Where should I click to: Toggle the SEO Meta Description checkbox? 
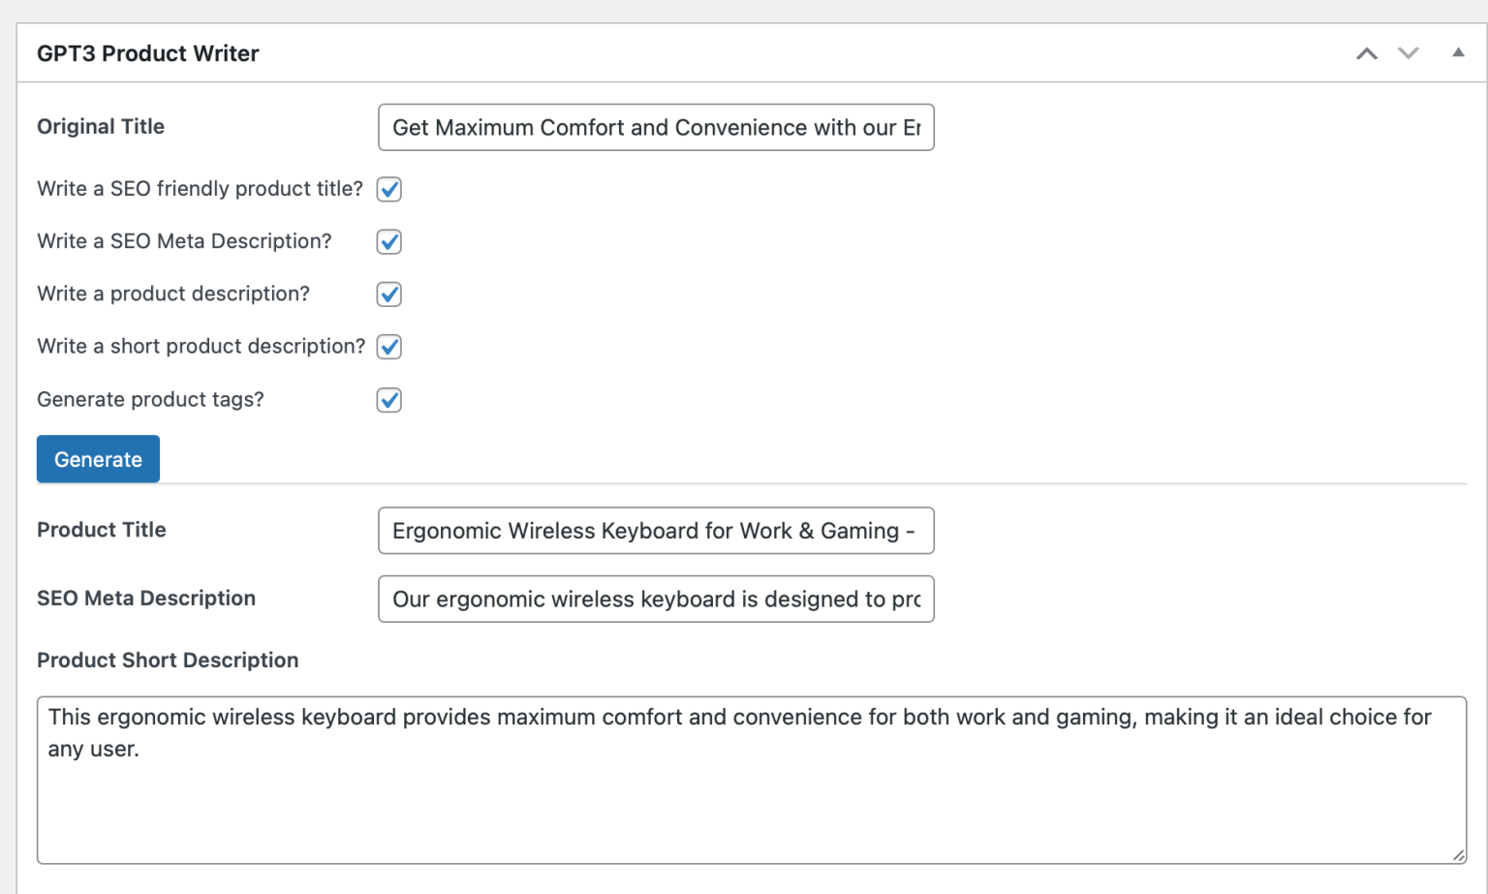[x=389, y=241]
